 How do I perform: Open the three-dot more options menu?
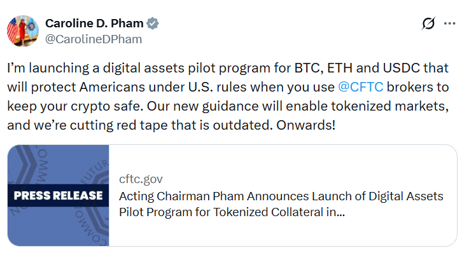pyautogui.click(x=450, y=24)
